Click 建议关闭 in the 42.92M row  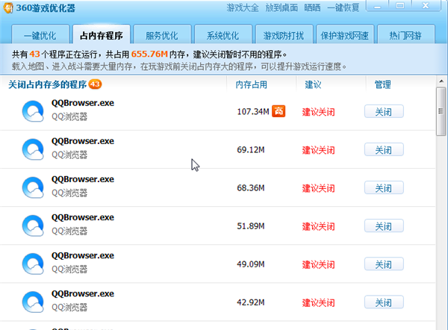pyautogui.click(x=318, y=302)
